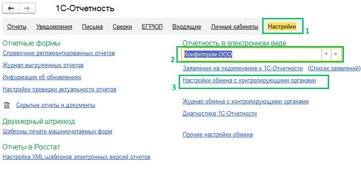Select the highlighted Настройки tab

point(282,26)
